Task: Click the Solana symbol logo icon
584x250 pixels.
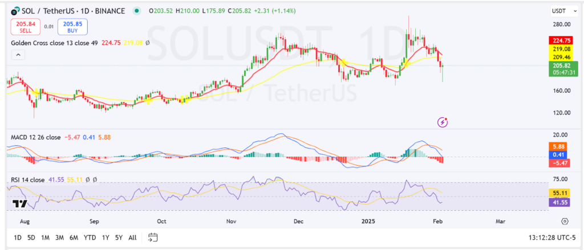Action: [x=15, y=11]
